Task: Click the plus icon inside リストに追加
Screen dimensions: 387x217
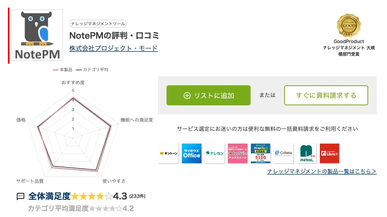Action: click(x=187, y=96)
